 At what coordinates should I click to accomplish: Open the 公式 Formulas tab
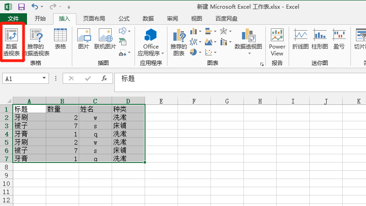[124, 19]
